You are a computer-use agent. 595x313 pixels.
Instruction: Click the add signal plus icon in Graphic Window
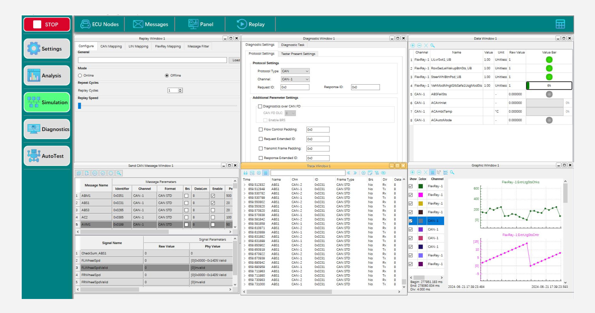coord(412,173)
